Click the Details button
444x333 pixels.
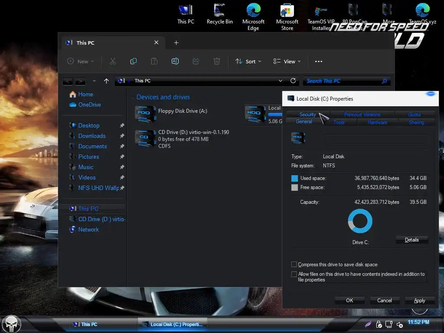412,239
